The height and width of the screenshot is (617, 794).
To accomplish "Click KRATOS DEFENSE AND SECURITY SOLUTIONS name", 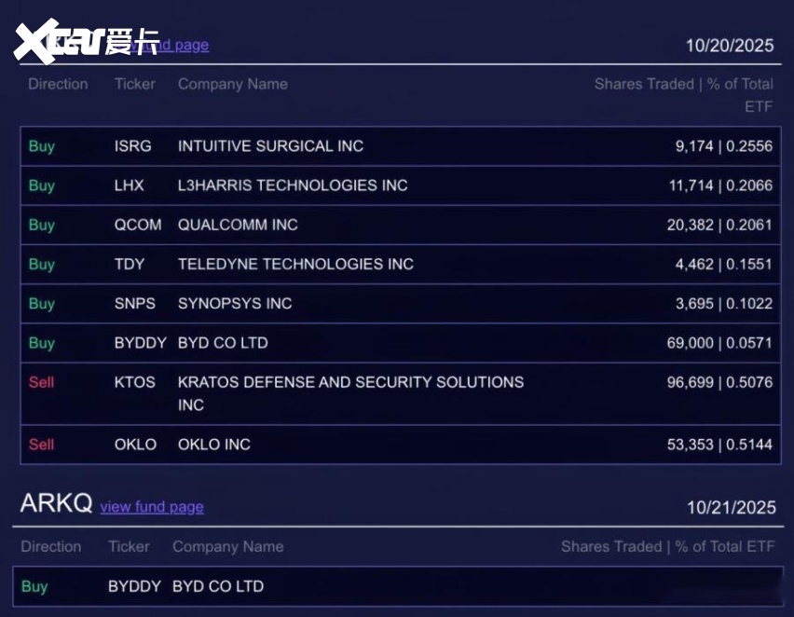I will [x=350, y=393].
